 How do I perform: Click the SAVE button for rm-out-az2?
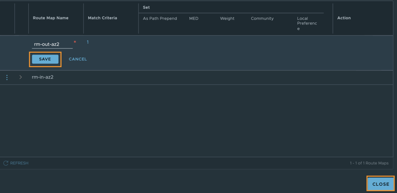point(45,59)
